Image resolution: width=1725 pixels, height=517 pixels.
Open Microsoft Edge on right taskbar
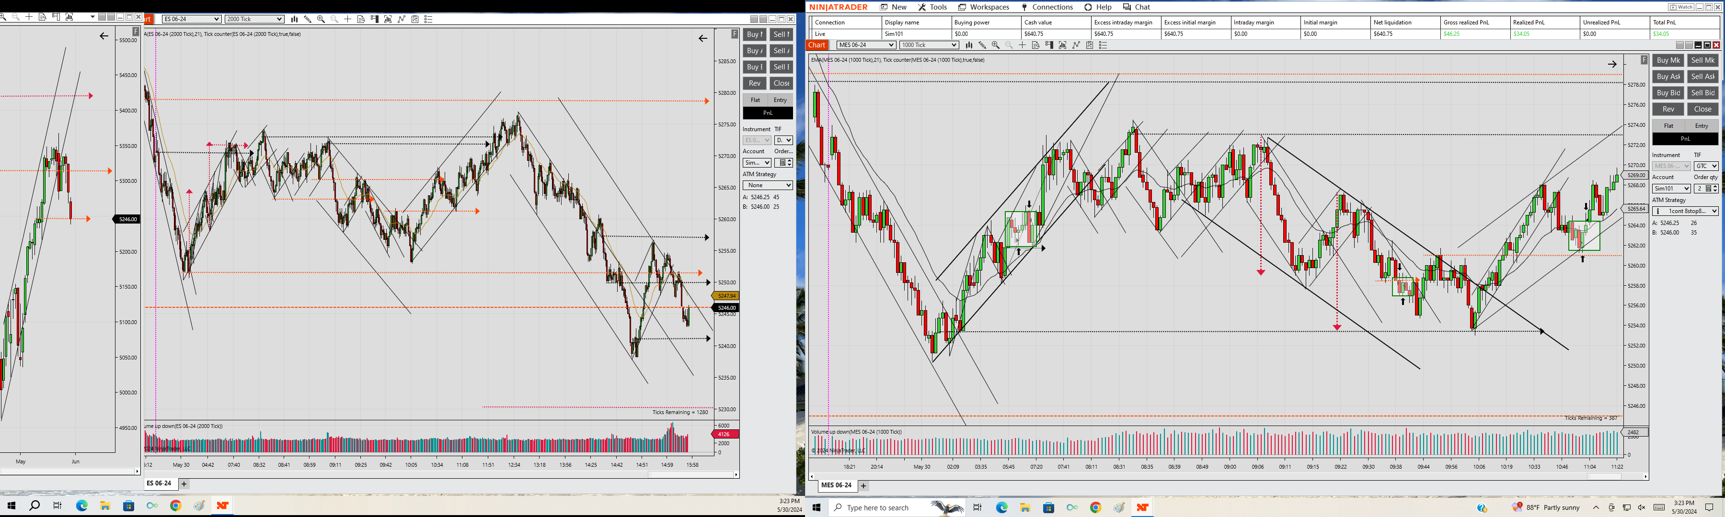[x=1002, y=507]
